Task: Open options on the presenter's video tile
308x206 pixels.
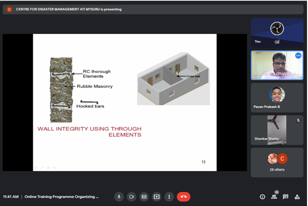Action: [298, 56]
